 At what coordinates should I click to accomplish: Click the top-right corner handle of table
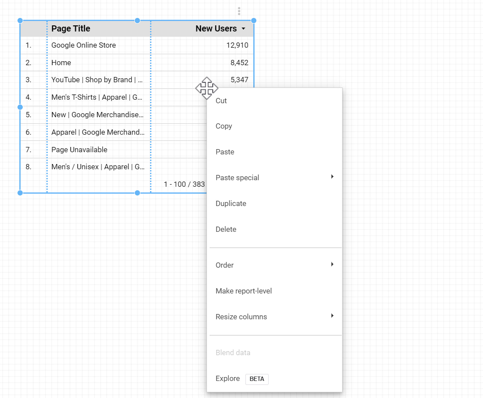(x=253, y=21)
